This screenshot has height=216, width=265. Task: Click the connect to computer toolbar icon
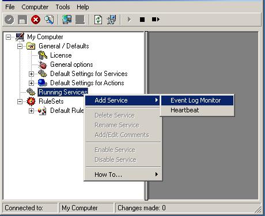click(67, 20)
